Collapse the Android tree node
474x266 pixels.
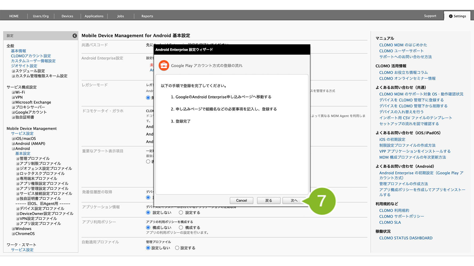(13, 149)
